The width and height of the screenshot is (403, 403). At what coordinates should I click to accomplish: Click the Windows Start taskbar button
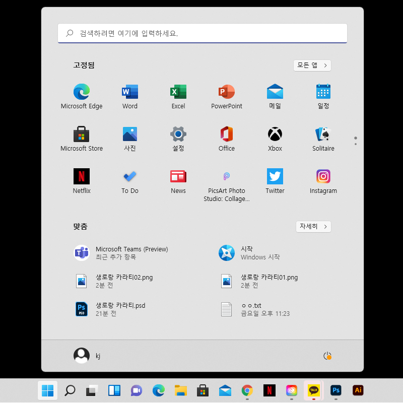click(47, 390)
